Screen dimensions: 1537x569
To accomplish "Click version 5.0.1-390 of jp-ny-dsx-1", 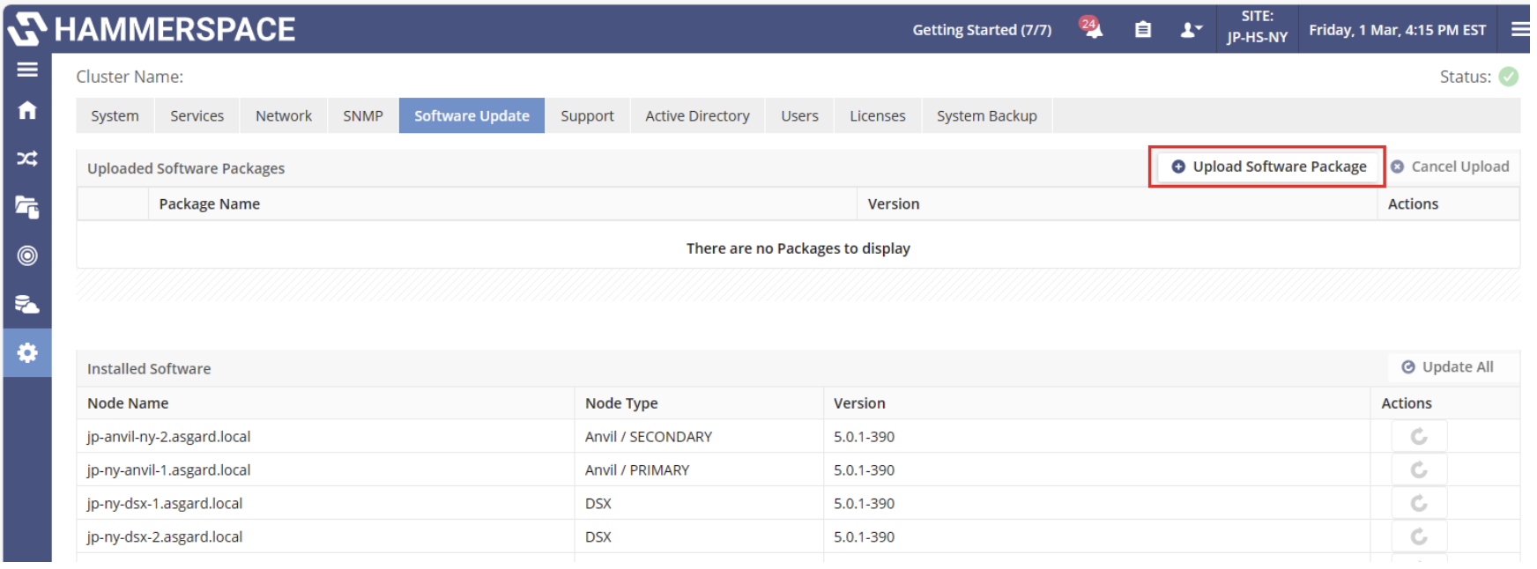I will pyautogui.click(x=864, y=504).
